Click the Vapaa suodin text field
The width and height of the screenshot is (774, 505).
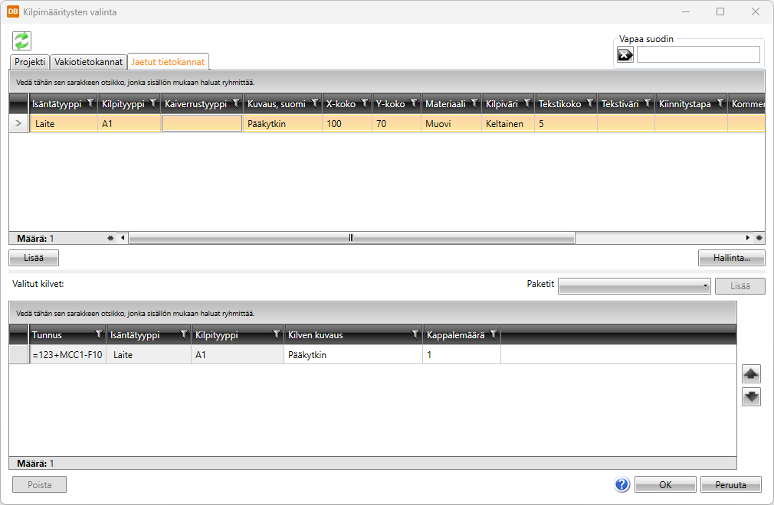(697, 54)
